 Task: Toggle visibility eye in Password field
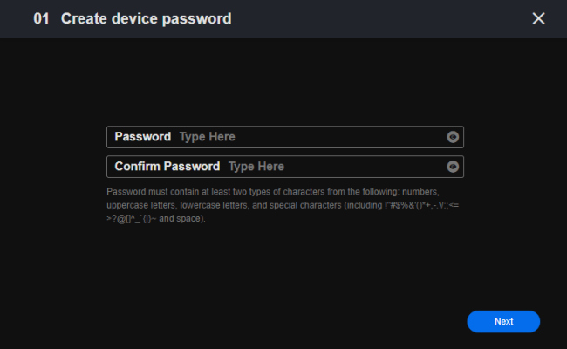pyautogui.click(x=453, y=137)
